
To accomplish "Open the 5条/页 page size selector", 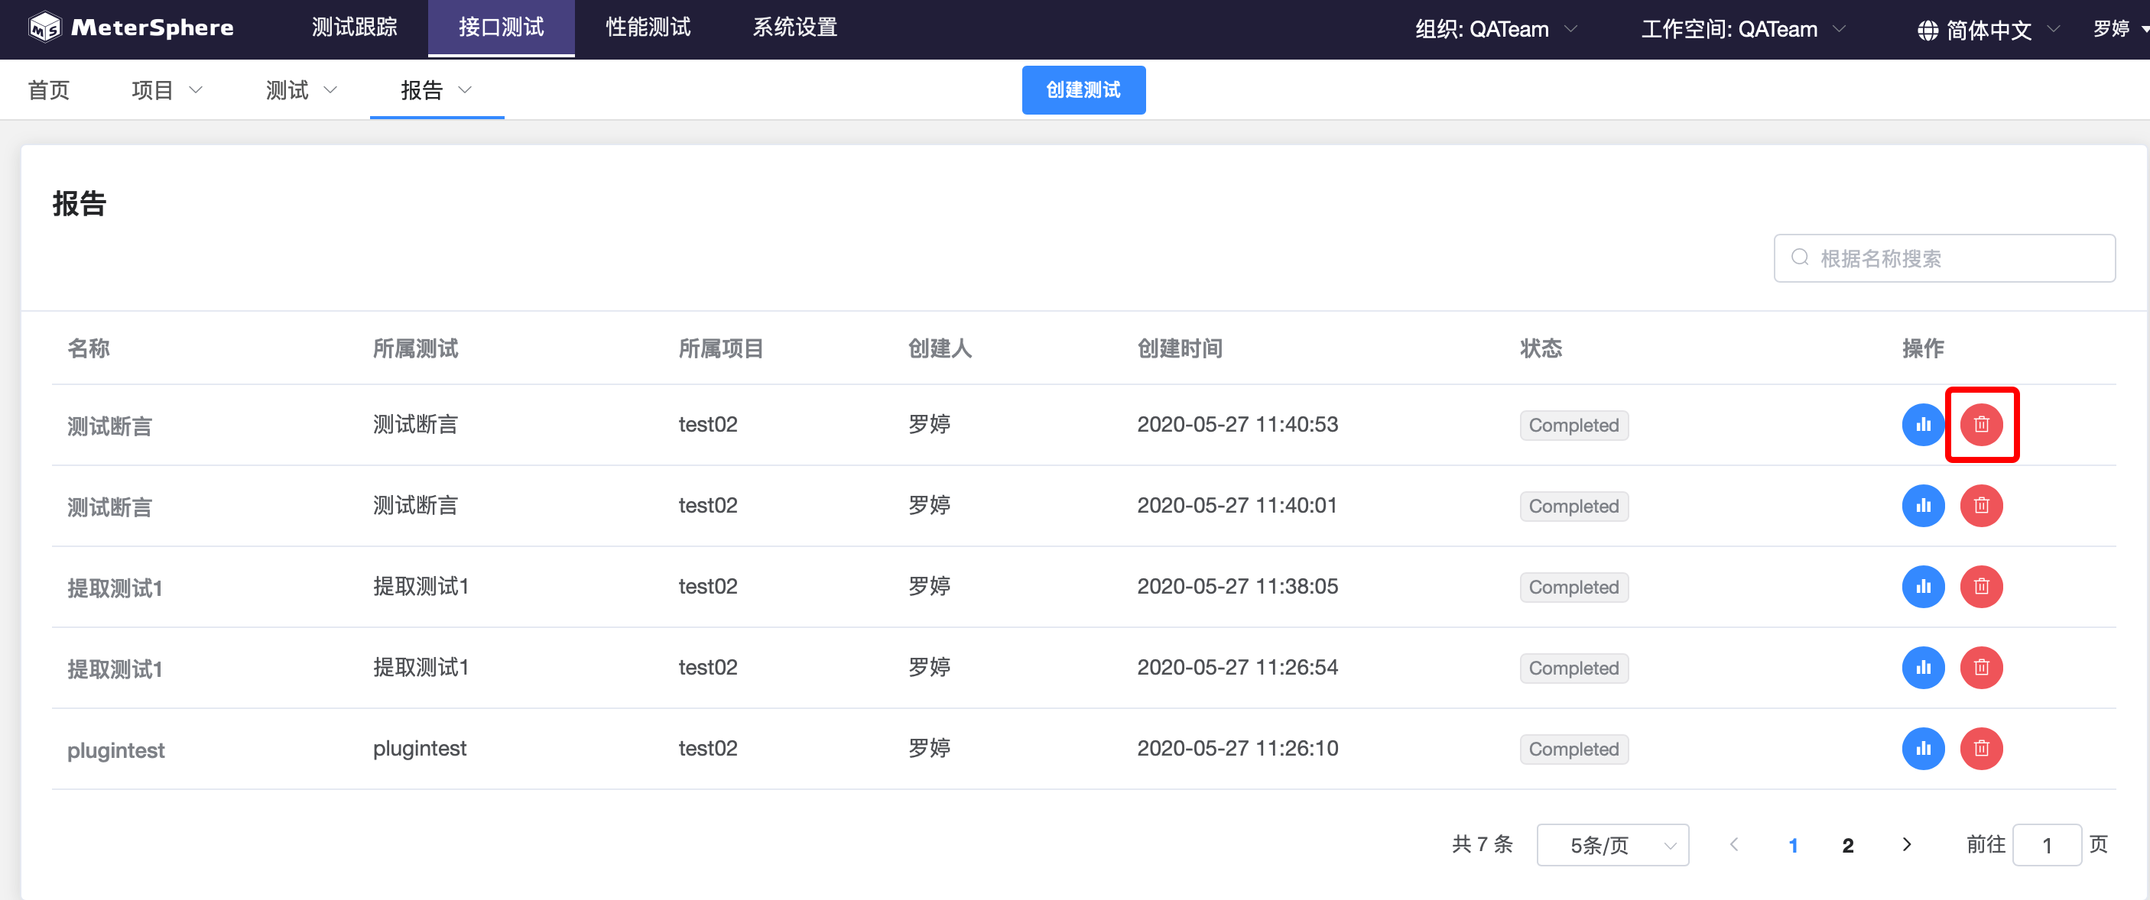I will 1612,845.
